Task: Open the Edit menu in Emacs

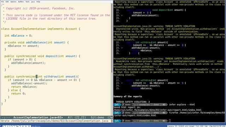Action: click(x=7, y=2)
